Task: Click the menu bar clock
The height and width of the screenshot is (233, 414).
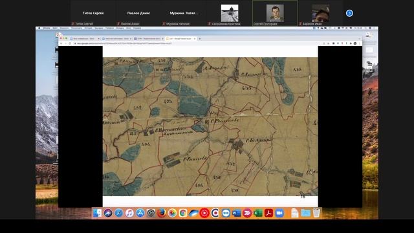Action: [x=358, y=28]
